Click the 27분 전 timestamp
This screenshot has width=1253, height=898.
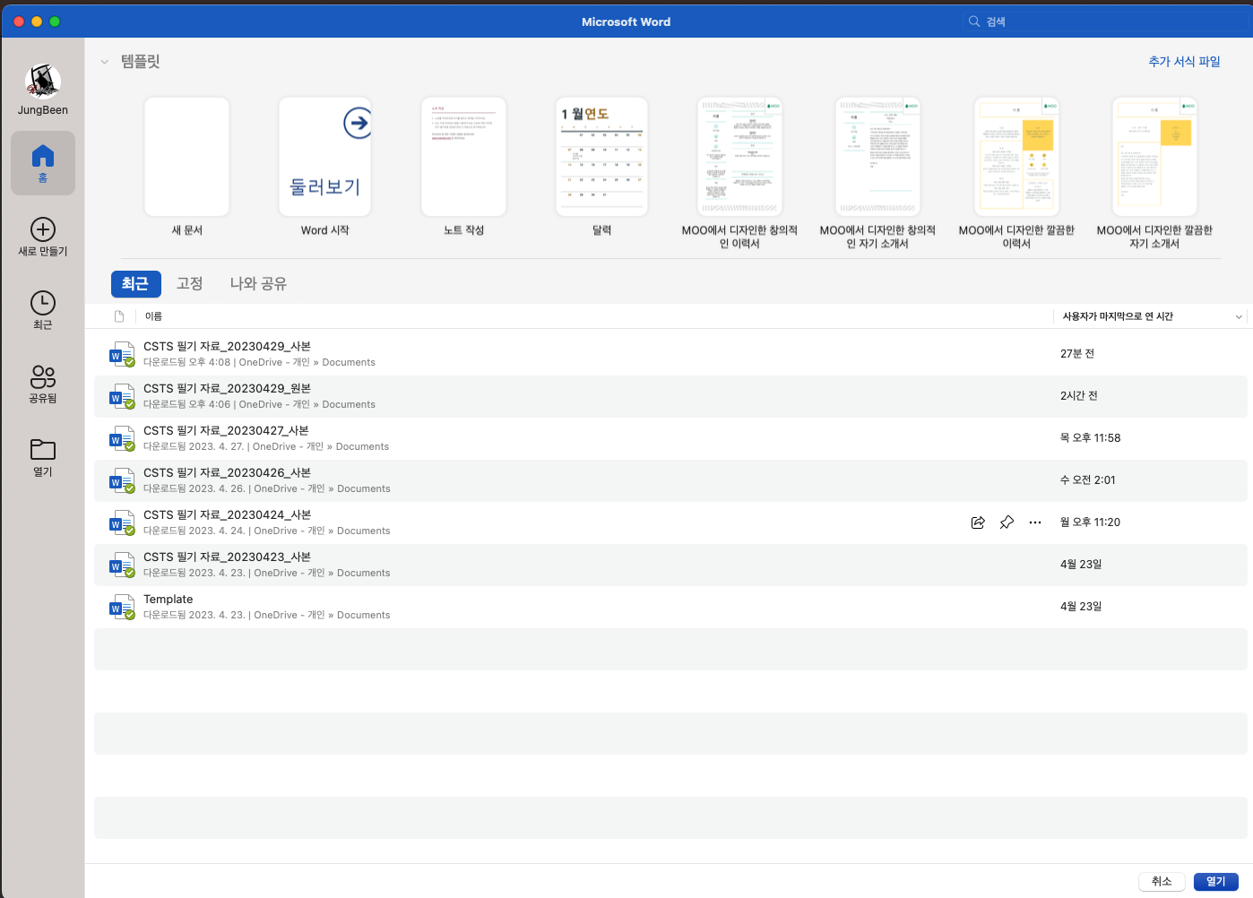[1077, 354]
